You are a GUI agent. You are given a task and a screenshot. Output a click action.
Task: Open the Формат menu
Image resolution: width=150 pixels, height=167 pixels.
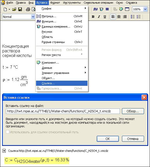(55, 3)
